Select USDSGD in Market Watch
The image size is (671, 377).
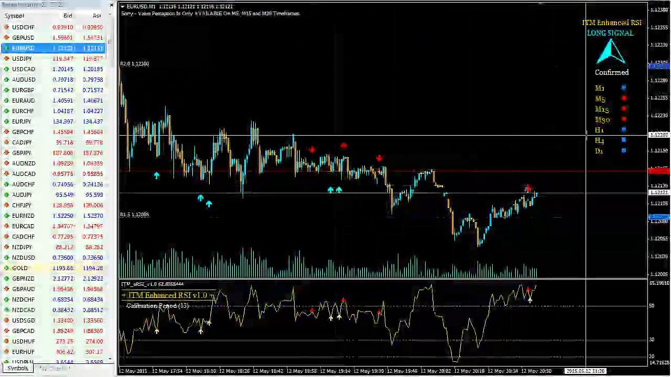point(53,320)
